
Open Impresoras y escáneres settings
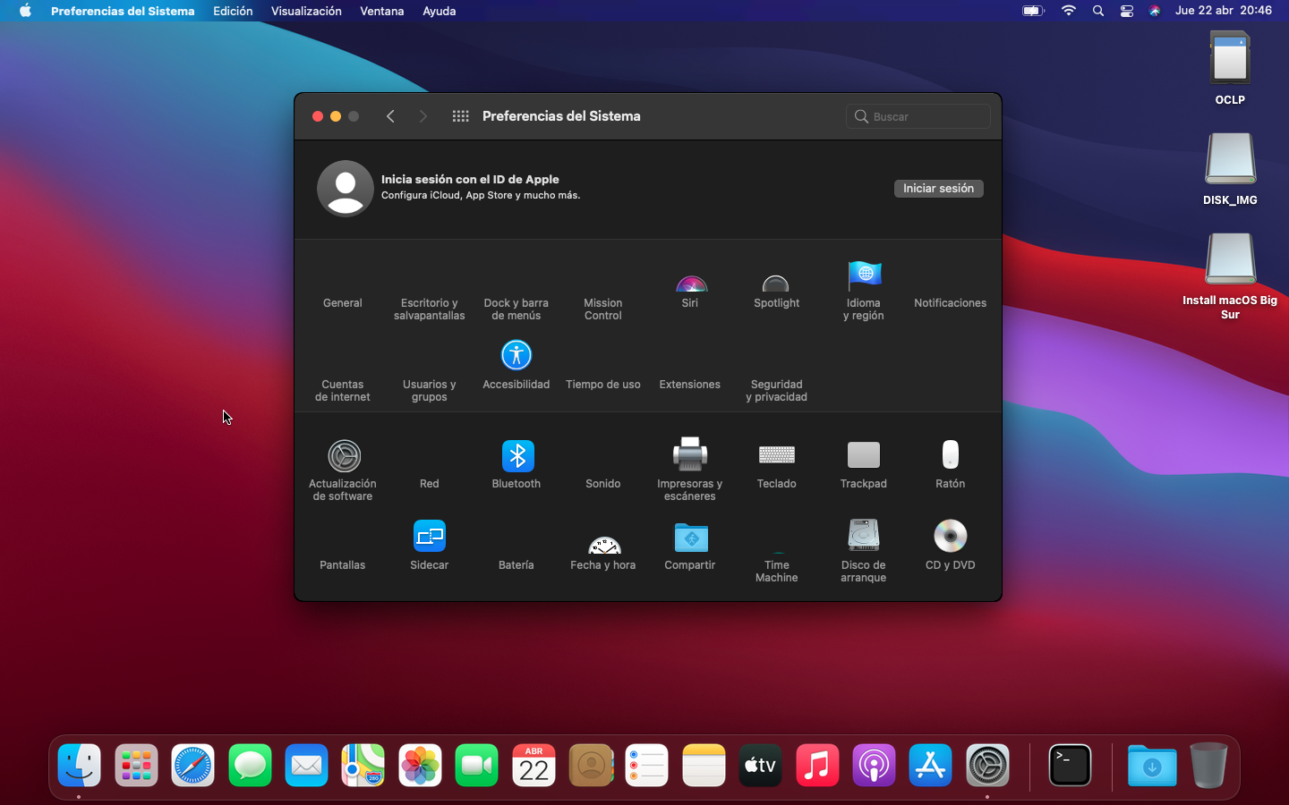(689, 455)
